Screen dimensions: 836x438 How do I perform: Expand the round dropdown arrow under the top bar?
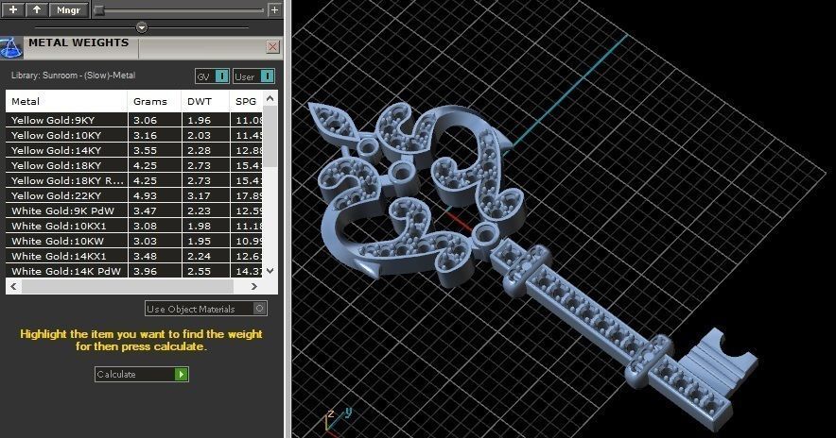(141, 27)
